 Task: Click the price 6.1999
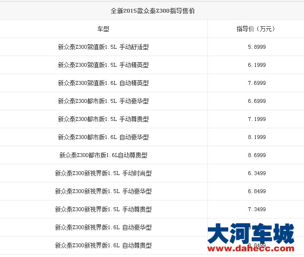coord(257,65)
